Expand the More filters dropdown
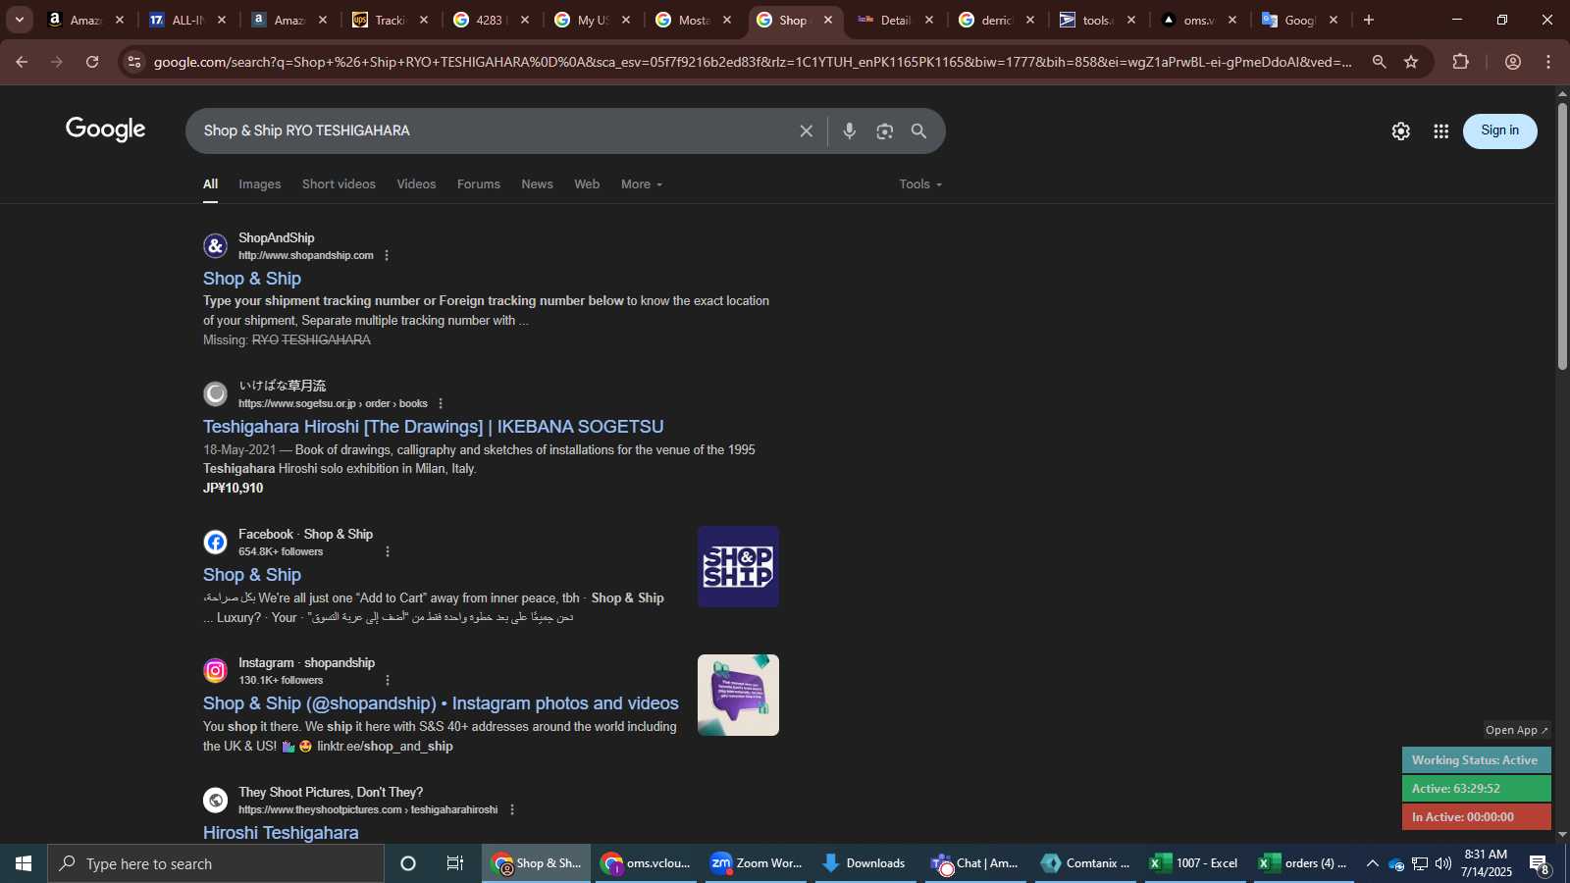 coord(642,184)
